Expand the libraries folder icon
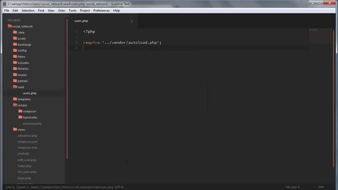Screen dimensions: 338x190 [x=15, y=69]
